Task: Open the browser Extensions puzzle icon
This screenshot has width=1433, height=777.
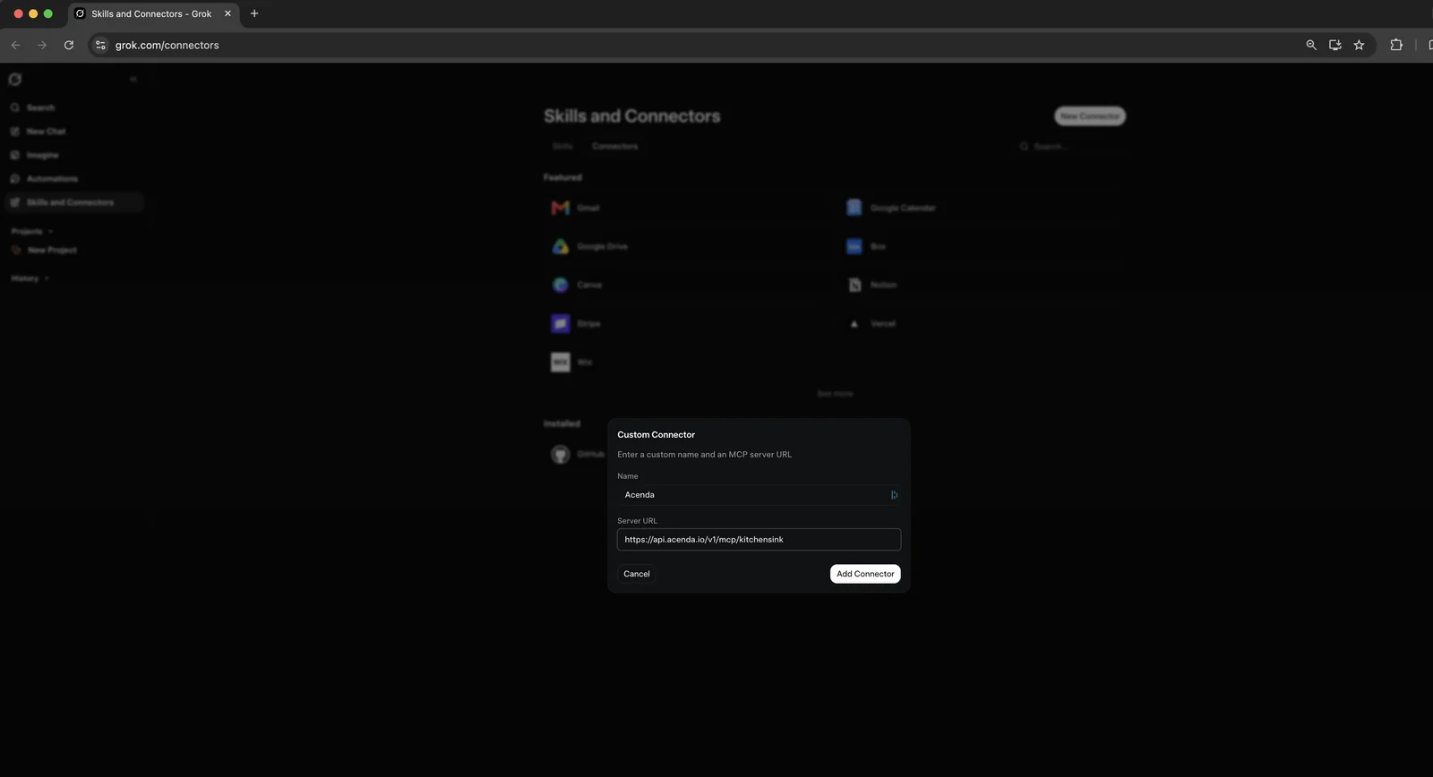Action: point(1396,45)
